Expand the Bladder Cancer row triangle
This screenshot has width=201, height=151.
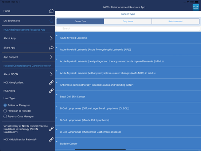[57, 142]
